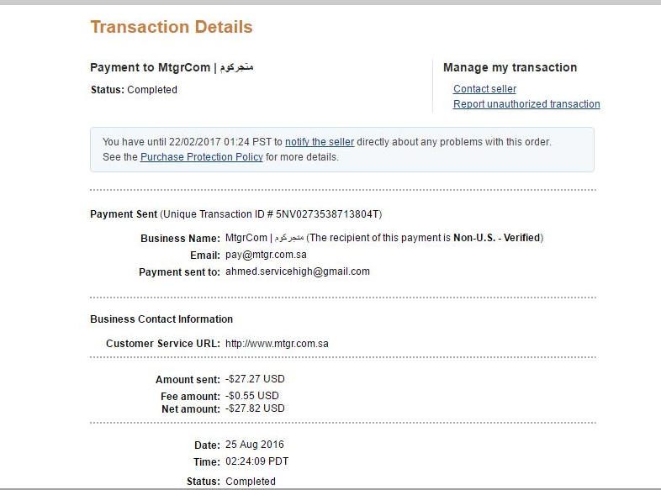Click the ahmed.servicehigh@gmail.com recipient email
661x490 pixels.
point(298,271)
